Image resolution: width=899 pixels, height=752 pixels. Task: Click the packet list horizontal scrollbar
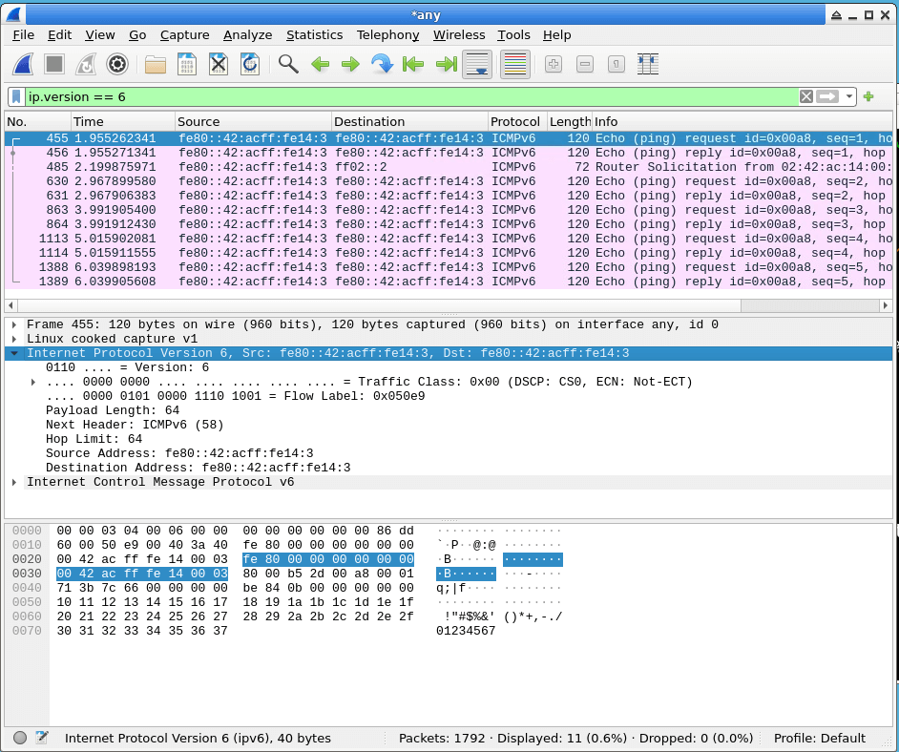(x=449, y=305)
